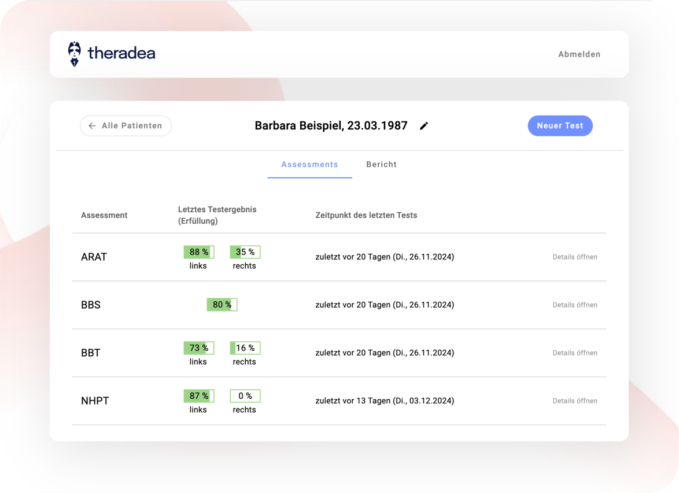
Task: Click the ARAT 35 % right progress bar
Action: (245, 252)
